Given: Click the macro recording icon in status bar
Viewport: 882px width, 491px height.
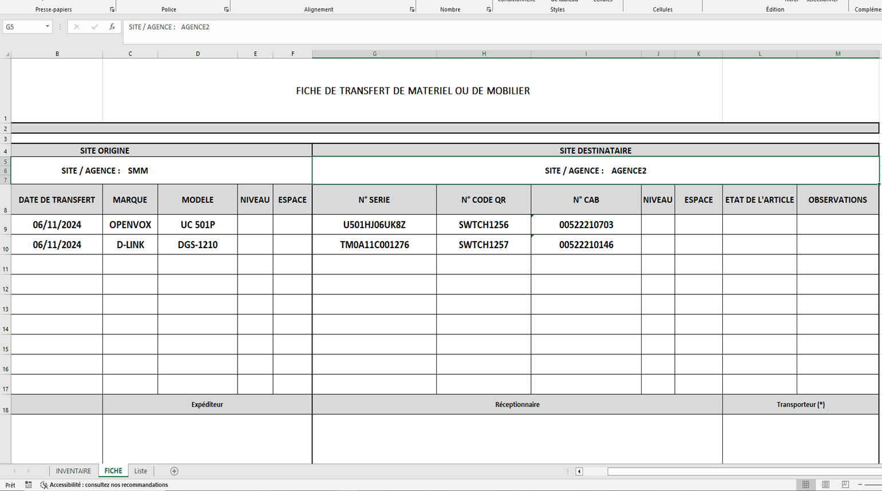Looking at the screenshot, I should click(29, 485).
